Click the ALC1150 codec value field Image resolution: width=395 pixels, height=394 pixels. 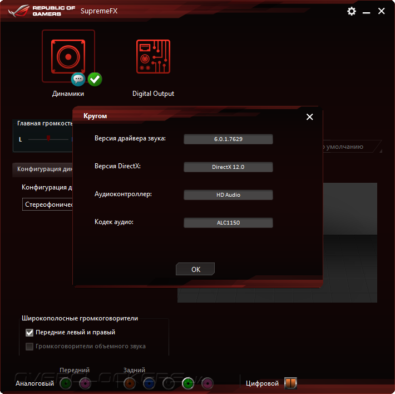[x=228, y=223]
